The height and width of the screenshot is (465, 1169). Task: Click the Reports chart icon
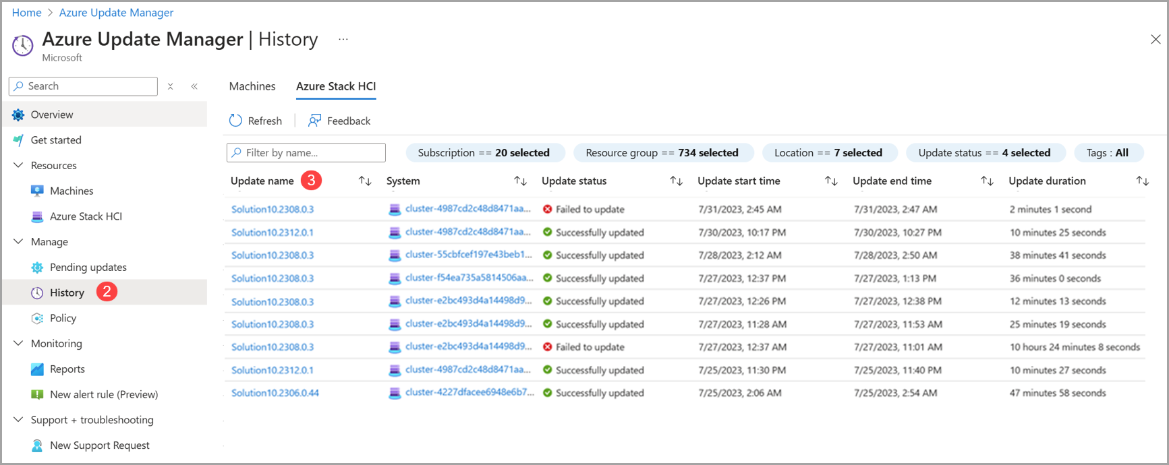coord(37,369)
